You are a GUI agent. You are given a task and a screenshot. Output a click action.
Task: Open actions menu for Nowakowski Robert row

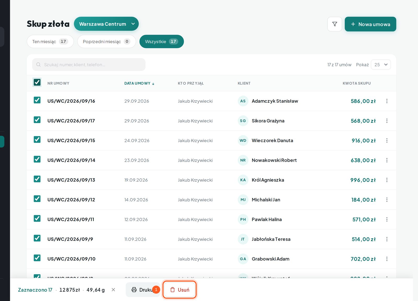click(387, 160)
